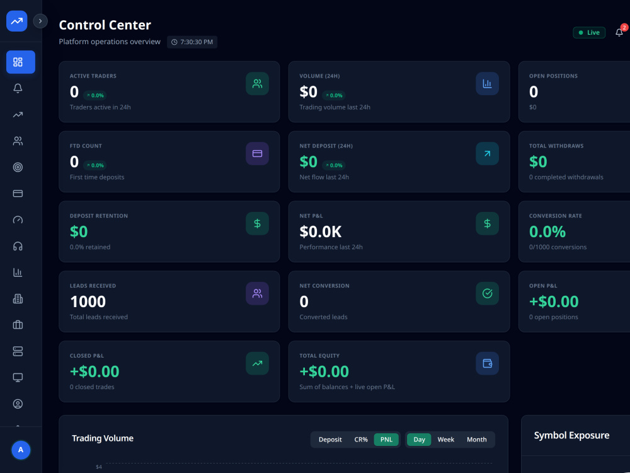Select the PNL chart tab

(x=386, y=440)
